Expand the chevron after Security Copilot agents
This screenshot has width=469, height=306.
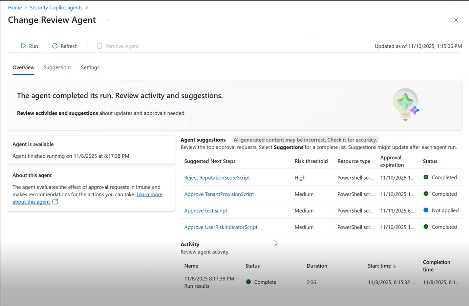pos(87,7)
